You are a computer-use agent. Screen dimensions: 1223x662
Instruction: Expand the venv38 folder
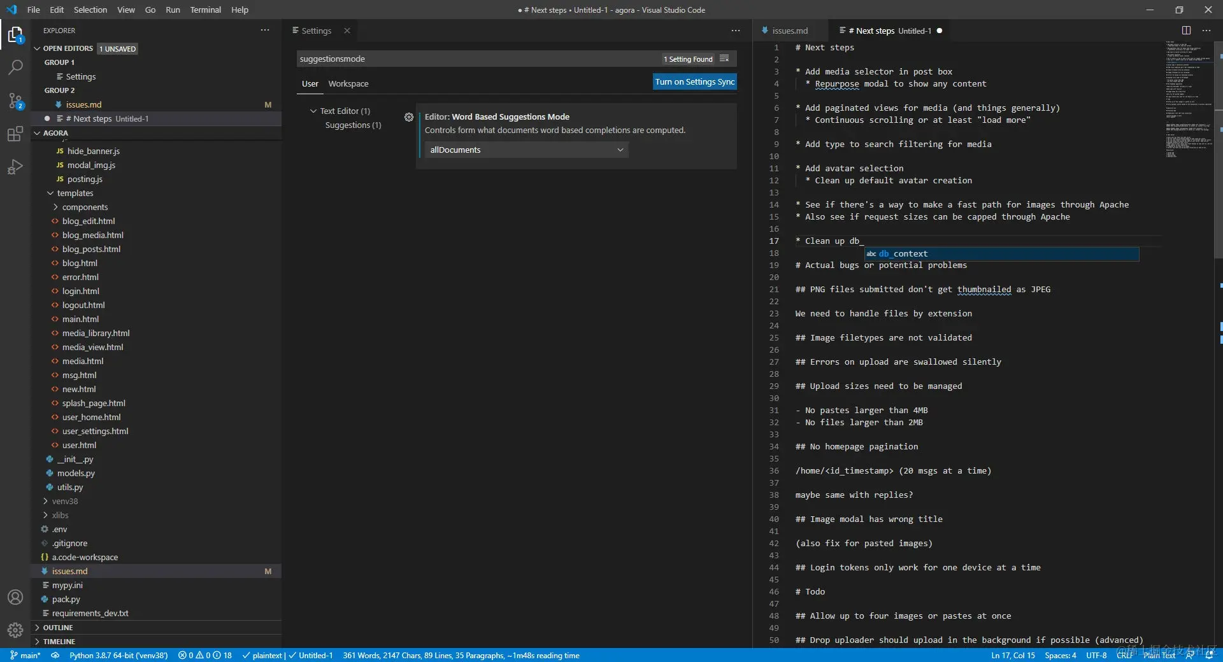[45, 501]
